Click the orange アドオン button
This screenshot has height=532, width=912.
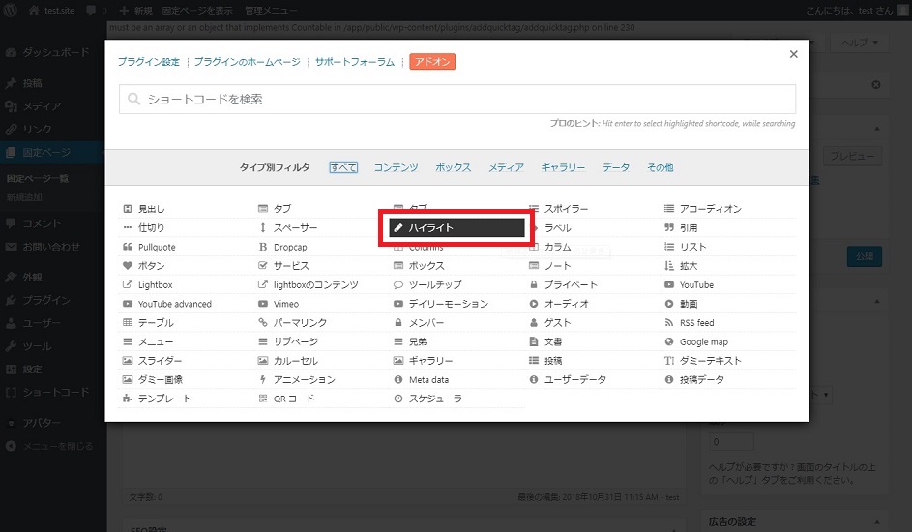coord(432,62)
